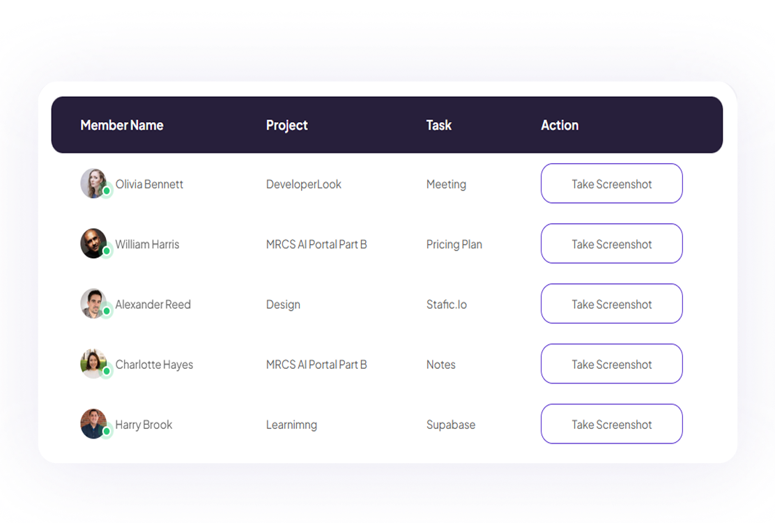Image resolution: width=775 pixels, height=523 pixels.
Task: Click Alexander Reed's profile avatar
Action: coord(93,304)
